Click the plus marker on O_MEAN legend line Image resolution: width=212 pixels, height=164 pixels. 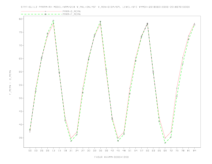coord(46,11)
